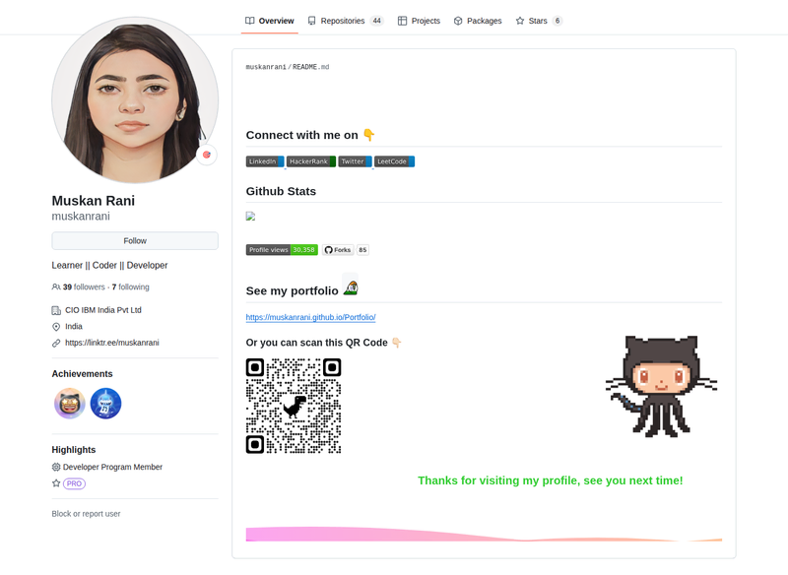Click the Achievements heading
Screen dimensions: 788x575
point(82,374)
